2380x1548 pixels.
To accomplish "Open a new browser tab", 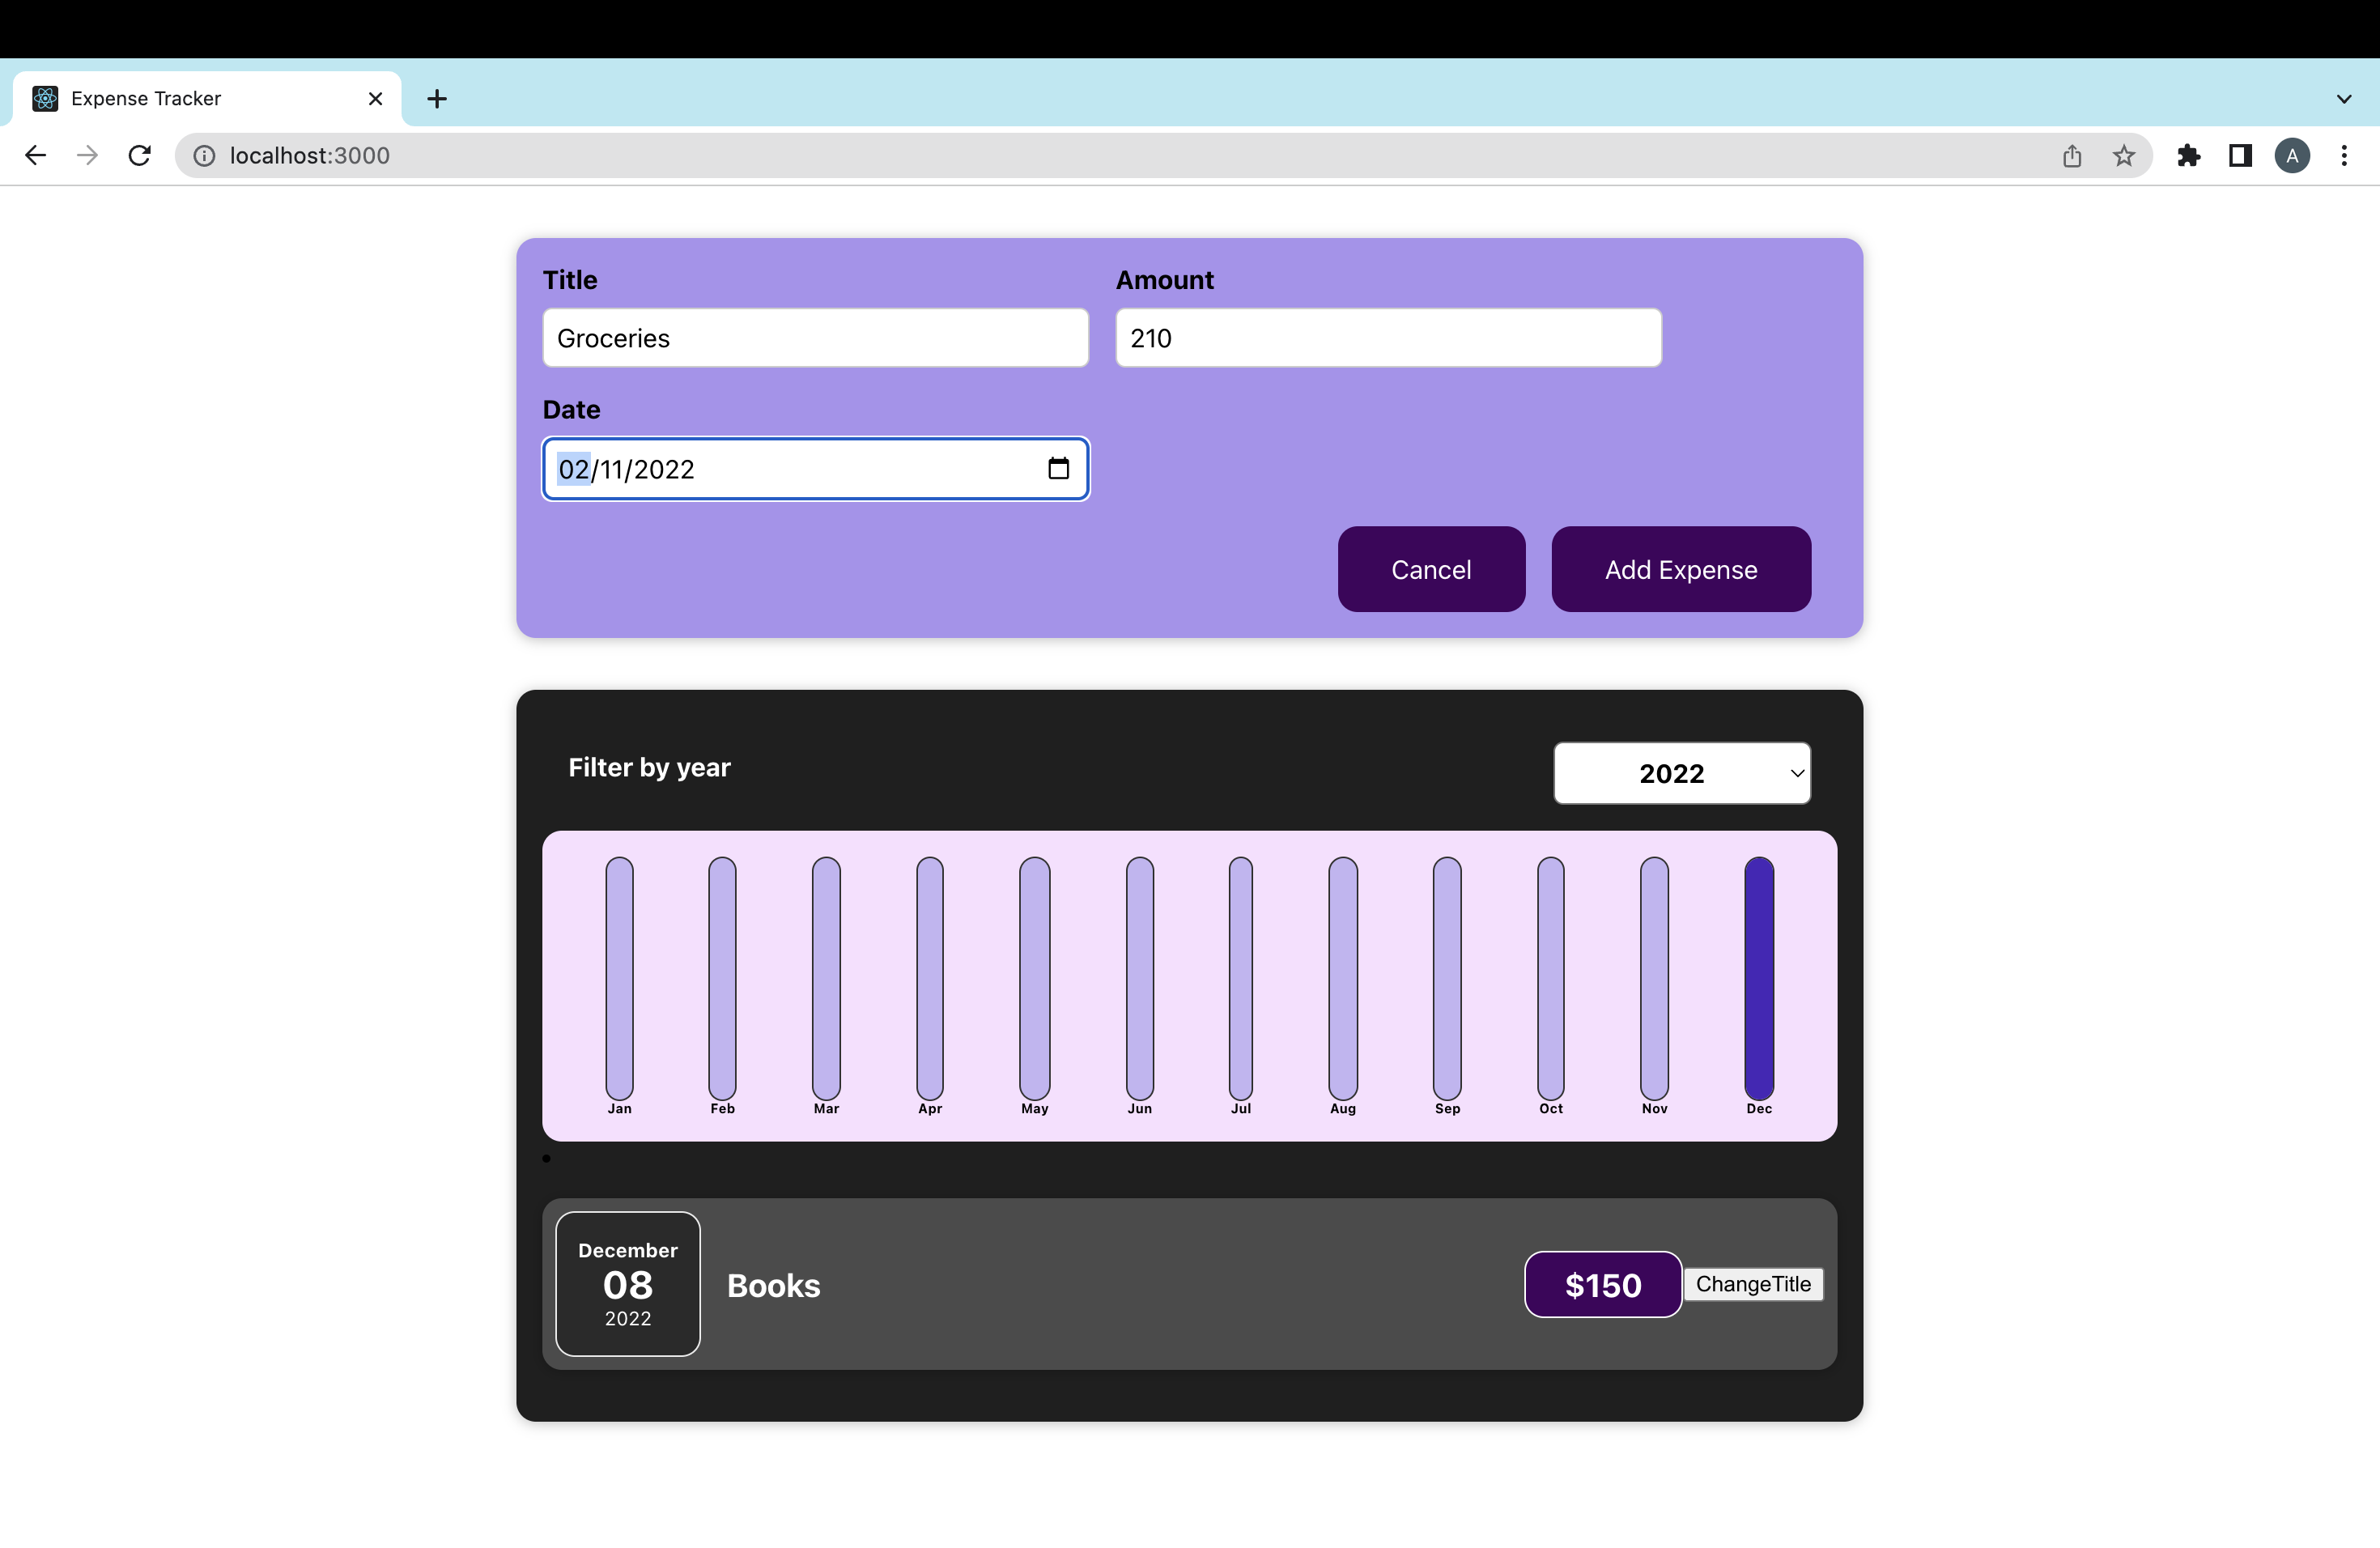I will pyautogui.click(x=437, y=98).
